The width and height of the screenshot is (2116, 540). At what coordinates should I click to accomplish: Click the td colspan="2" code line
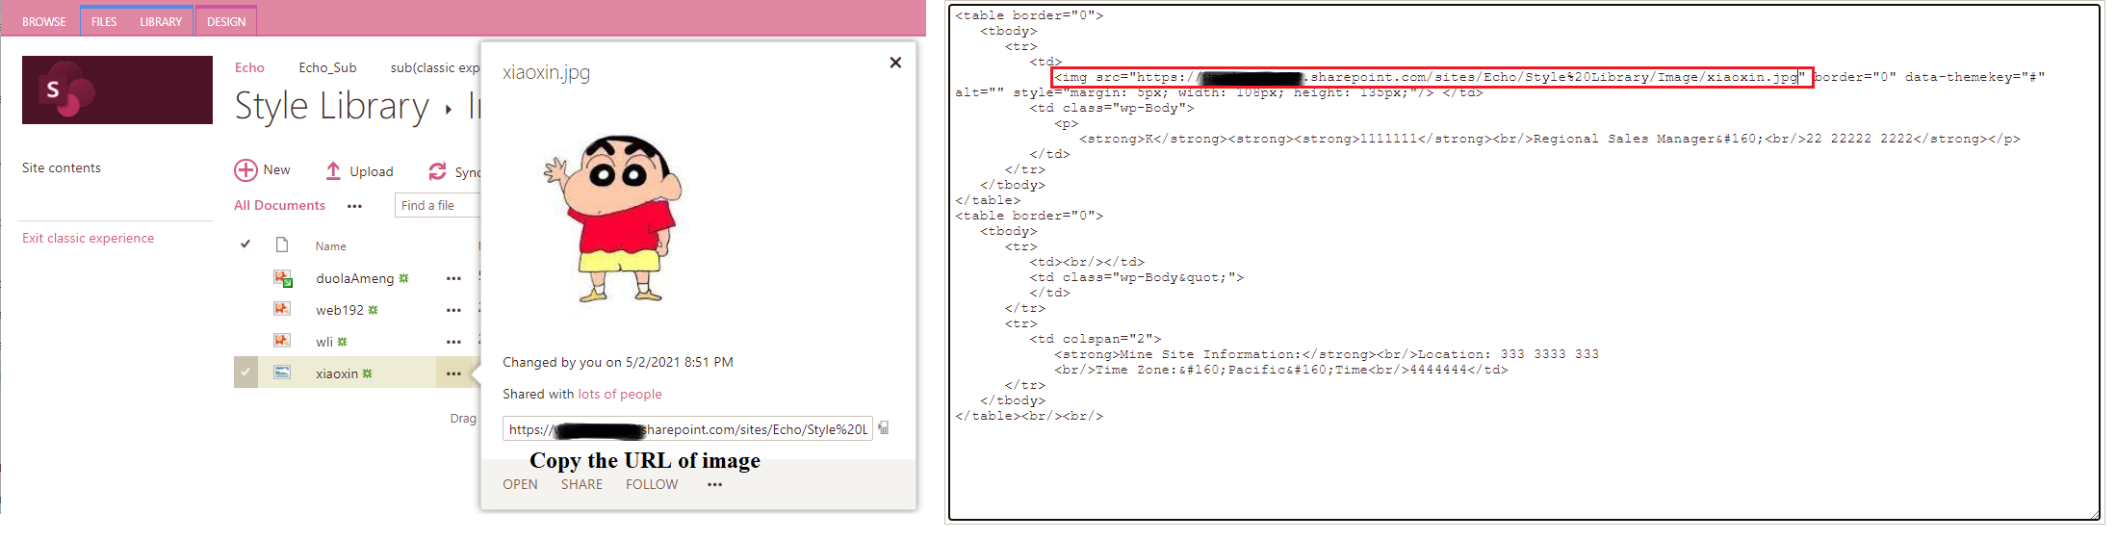point(1095,339)
